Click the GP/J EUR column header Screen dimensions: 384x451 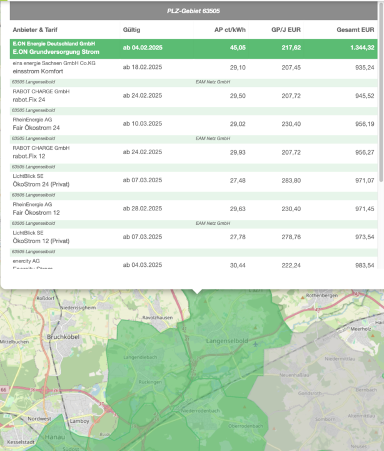click(x=286, y=29)
